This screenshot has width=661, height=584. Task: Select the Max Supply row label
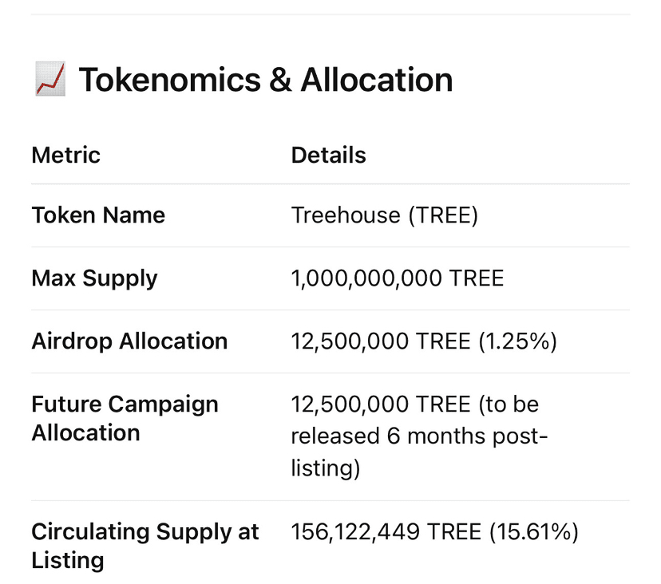(94, 278)
